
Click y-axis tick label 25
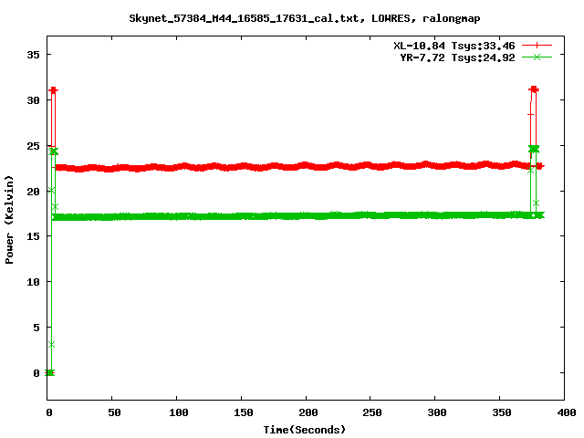[33, 146]
